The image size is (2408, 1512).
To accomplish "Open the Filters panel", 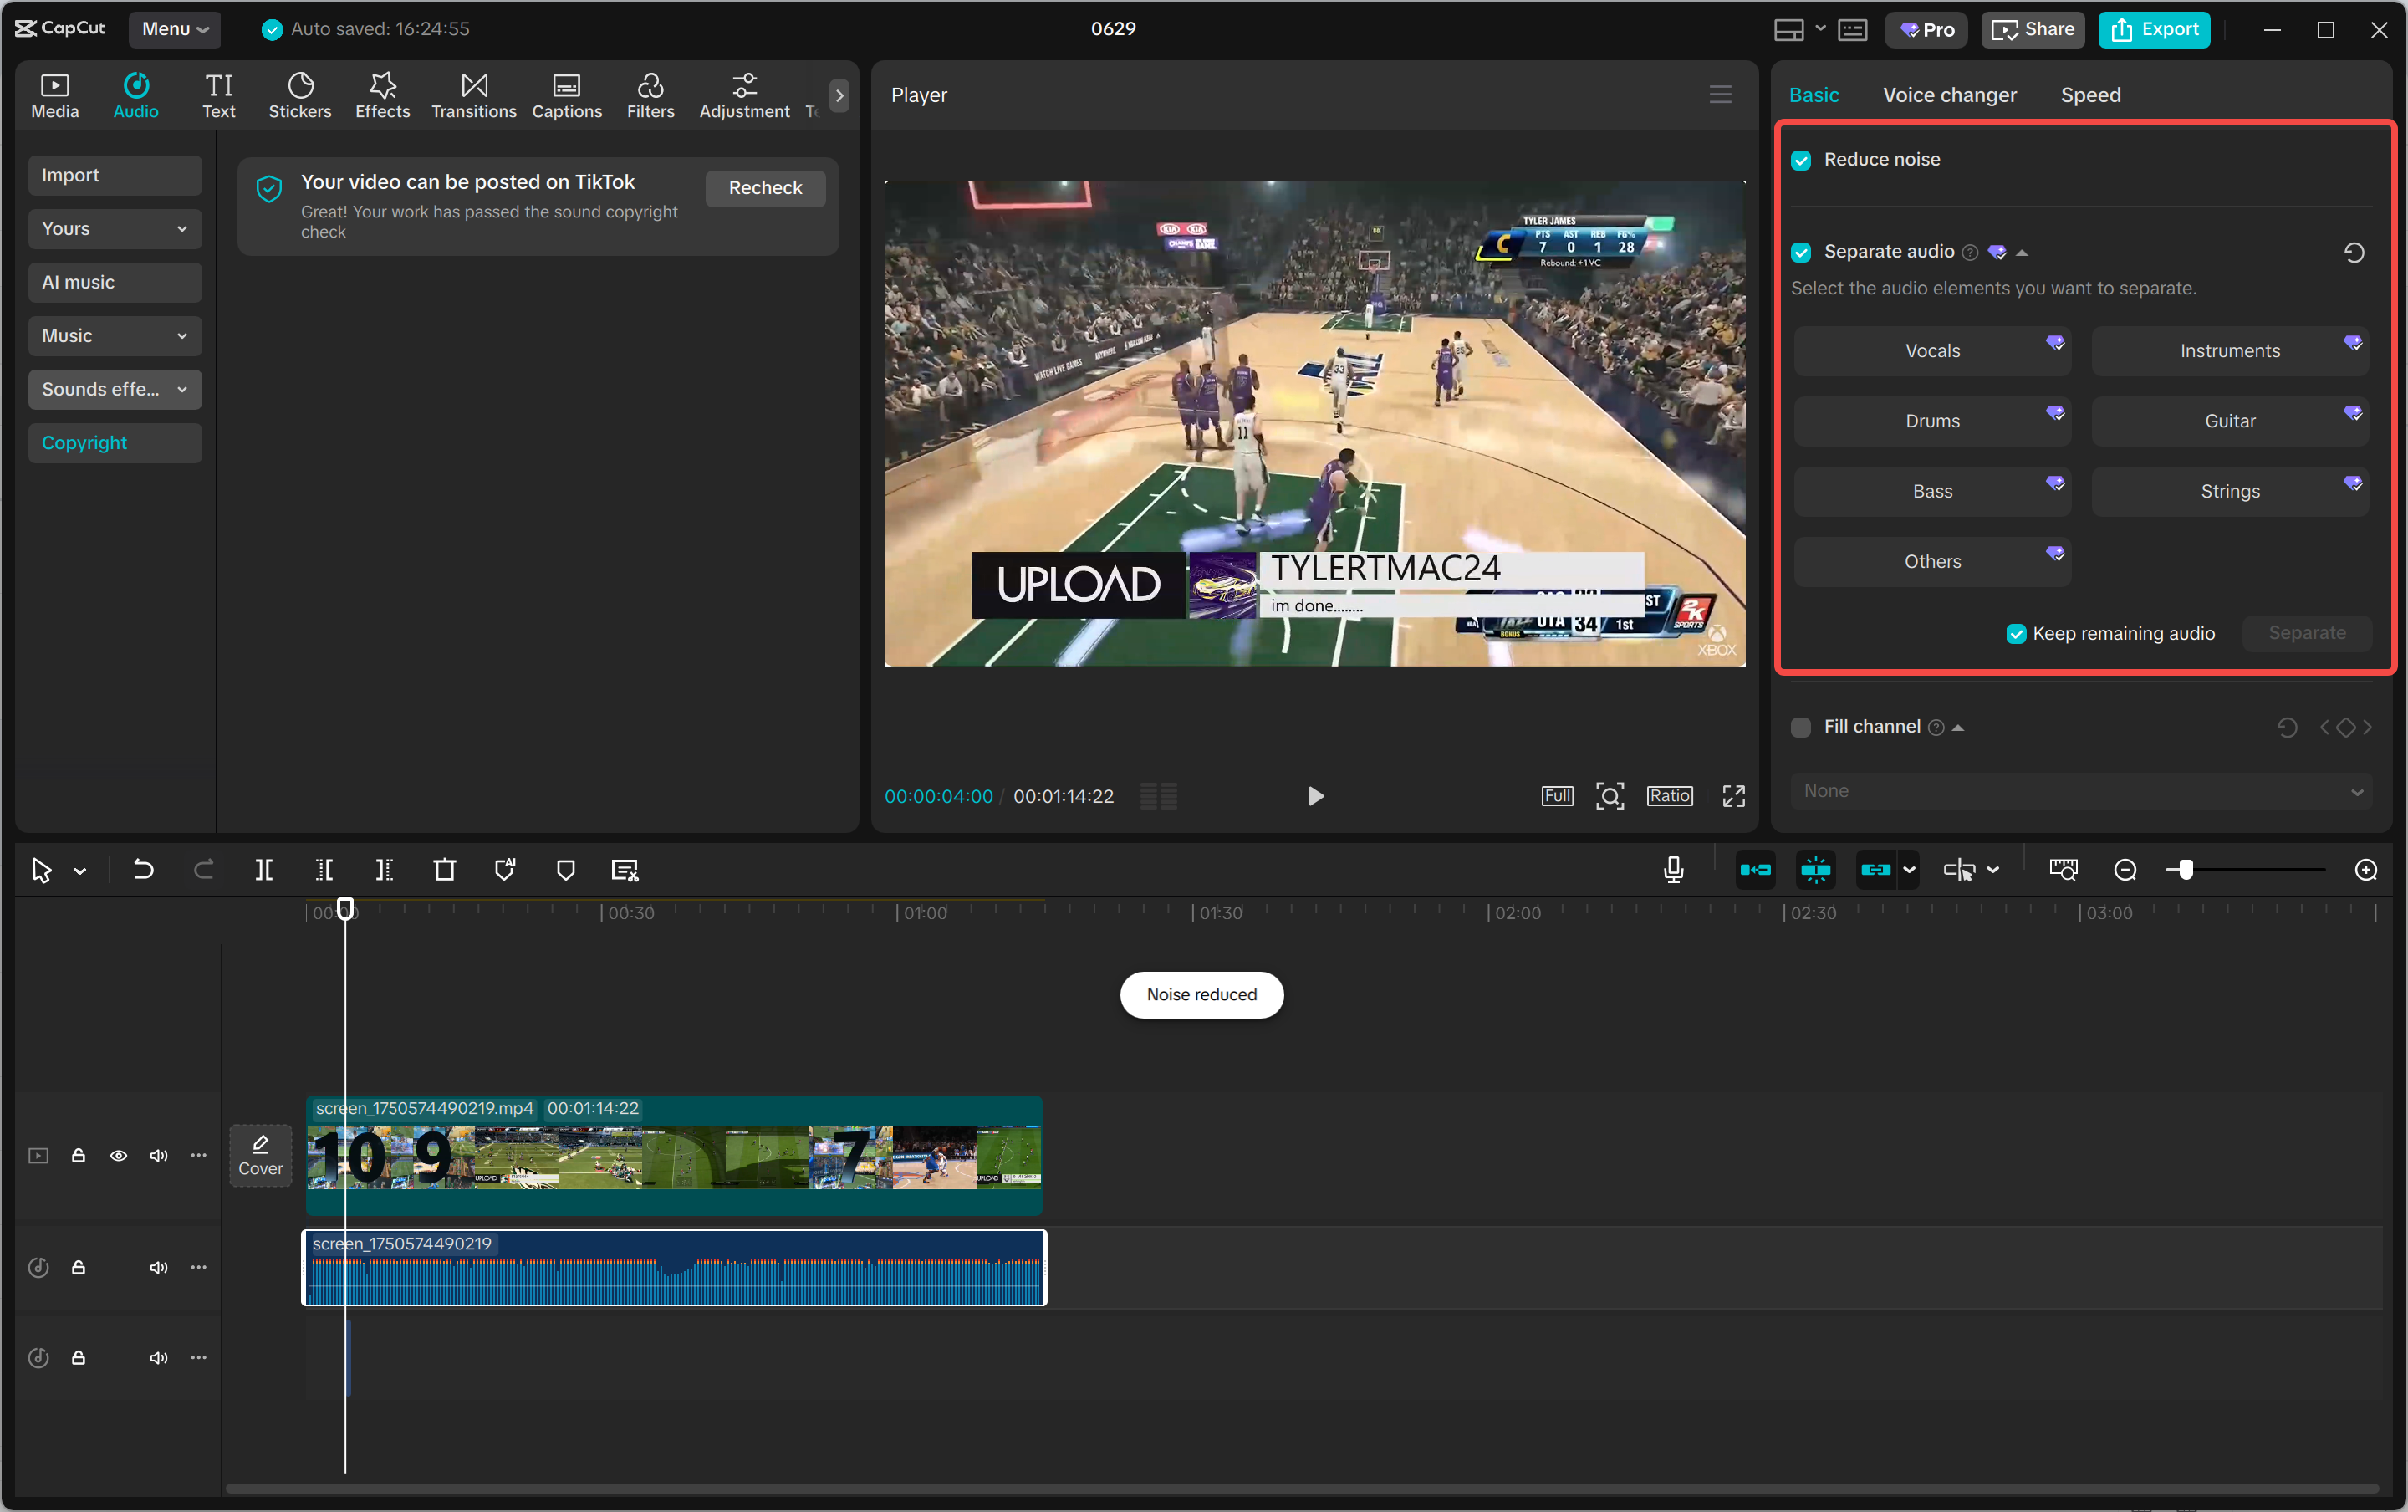I will coord(650,94).
